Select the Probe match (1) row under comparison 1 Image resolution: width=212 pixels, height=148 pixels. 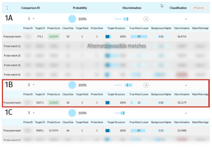coord(106,46)
